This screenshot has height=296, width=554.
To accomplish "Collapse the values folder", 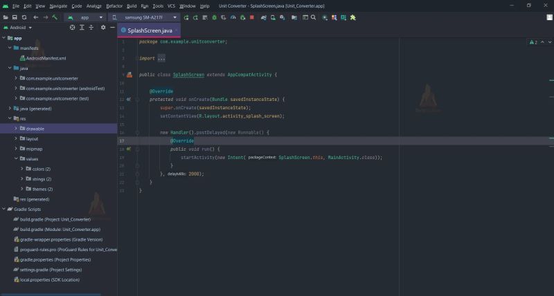I will click(16, 159).
